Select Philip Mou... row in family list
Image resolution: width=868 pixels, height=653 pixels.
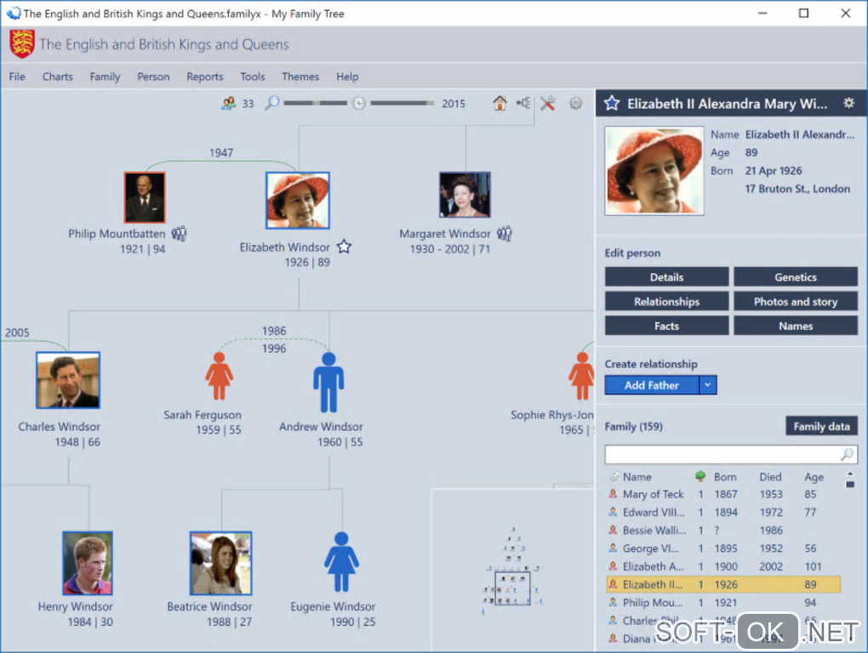pos(724,603)
